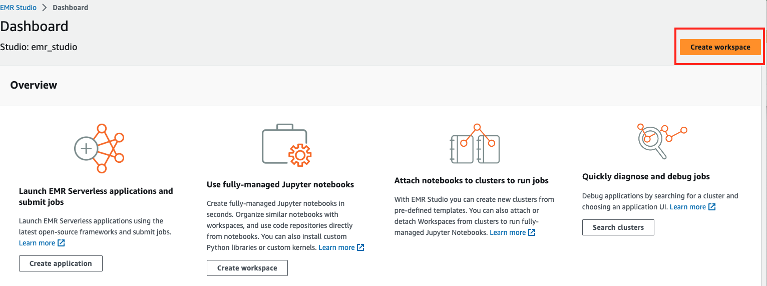Click the Overview section heading
This screenshot has height=286, width=767.
(34, 85)
